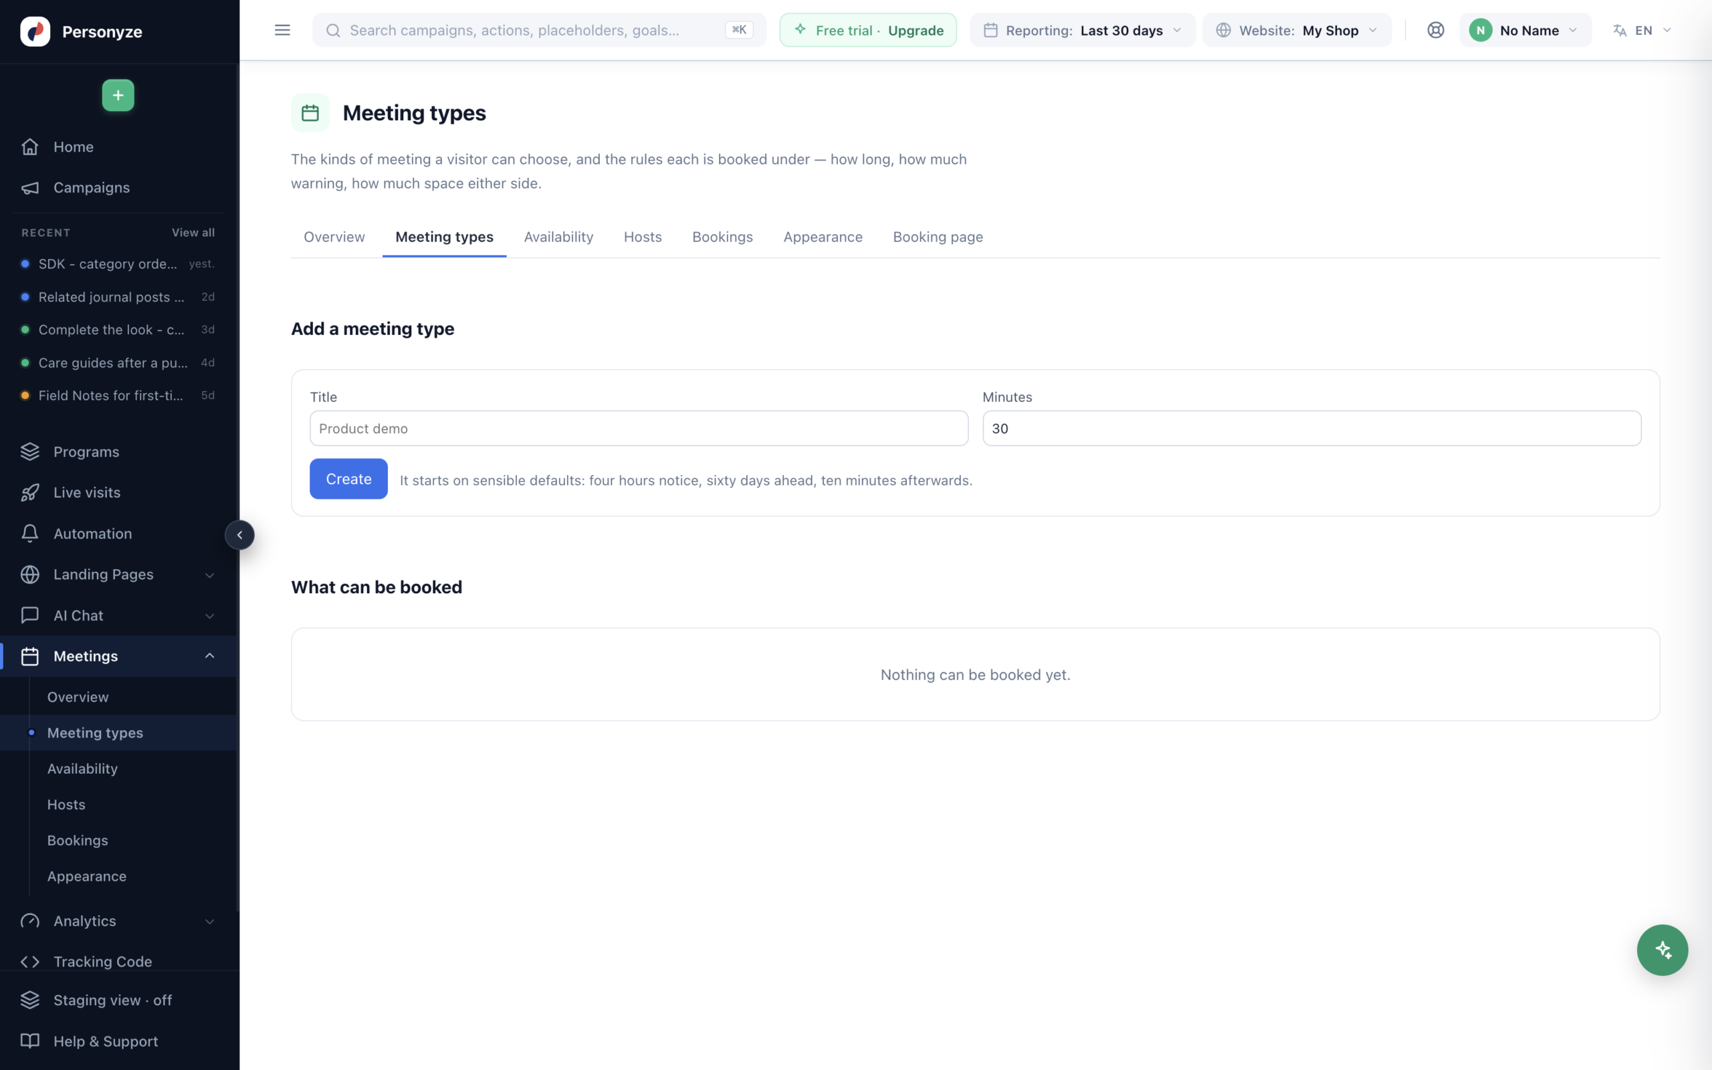Click View all recent items
The image size is (1712, 1070).
[x=193, y=233]
